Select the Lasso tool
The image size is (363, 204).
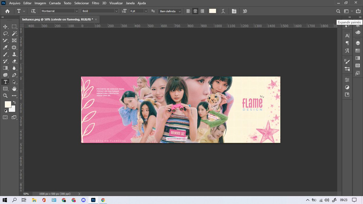click(5, 34)
